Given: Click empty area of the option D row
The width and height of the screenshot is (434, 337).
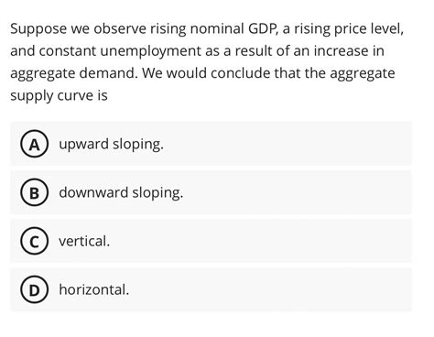Looking at the screenshot, I should point(268,289).
